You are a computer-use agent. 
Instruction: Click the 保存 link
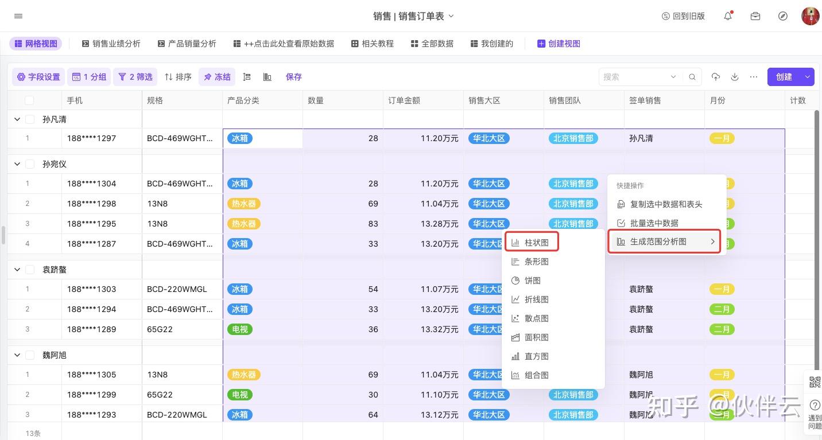point(293,77)
